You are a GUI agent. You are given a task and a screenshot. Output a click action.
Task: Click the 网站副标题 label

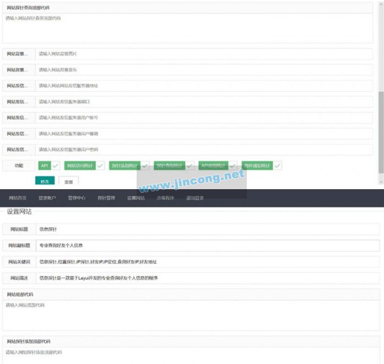pyautogui.click(x=19, y=245)
